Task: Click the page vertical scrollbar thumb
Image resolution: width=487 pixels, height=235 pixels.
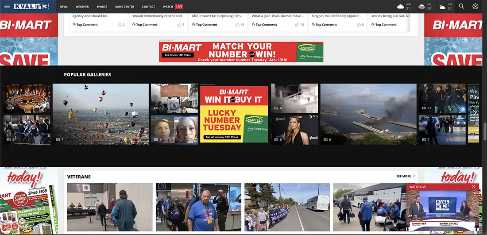Action: tap(485, 131)
